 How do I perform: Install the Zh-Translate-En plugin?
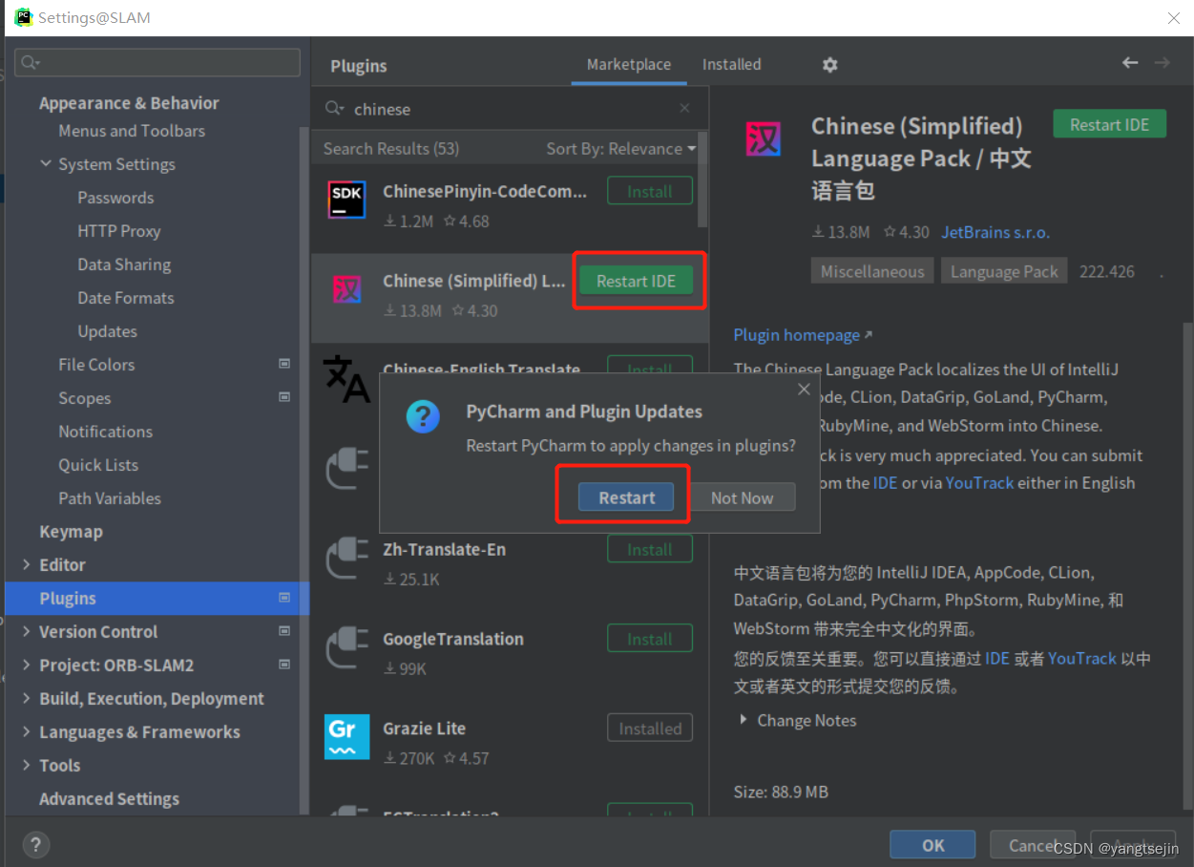[x=650, y=549]
